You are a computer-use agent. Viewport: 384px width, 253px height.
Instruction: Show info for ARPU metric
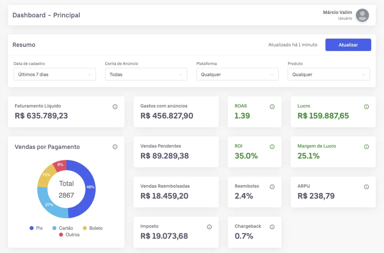[366, 187]
